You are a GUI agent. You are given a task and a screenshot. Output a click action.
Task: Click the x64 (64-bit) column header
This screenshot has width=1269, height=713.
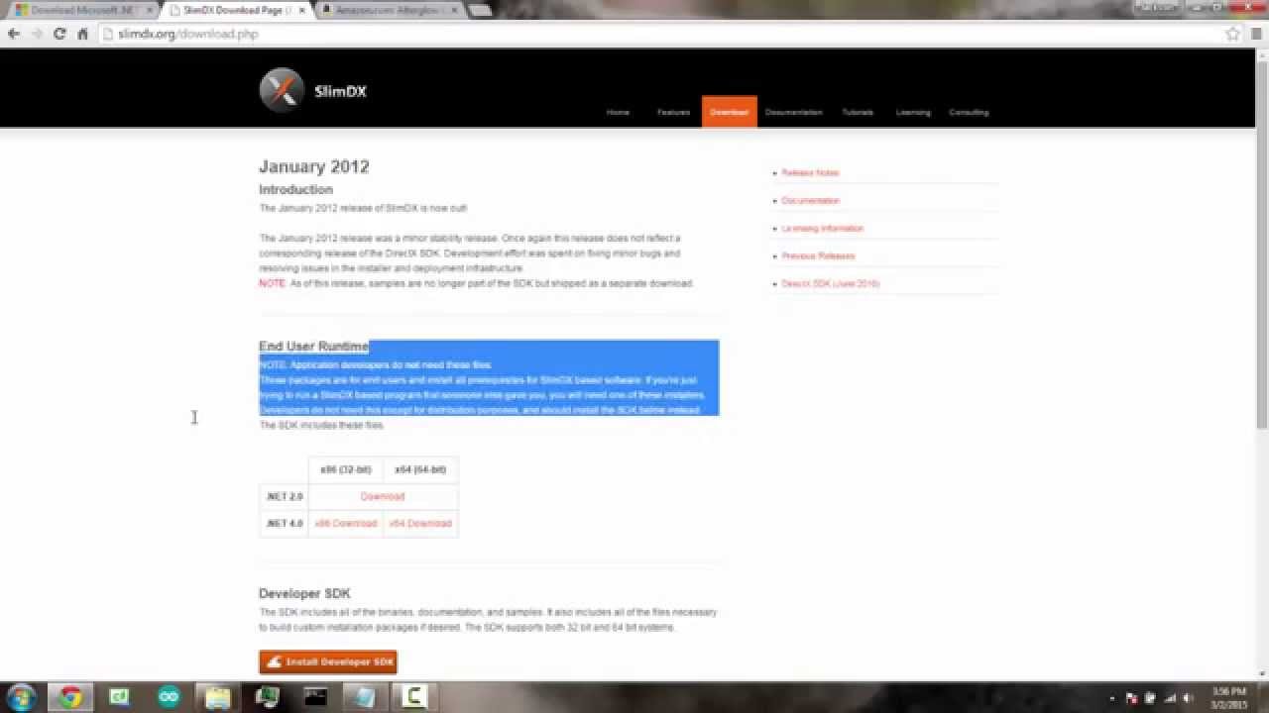(420, 469)
